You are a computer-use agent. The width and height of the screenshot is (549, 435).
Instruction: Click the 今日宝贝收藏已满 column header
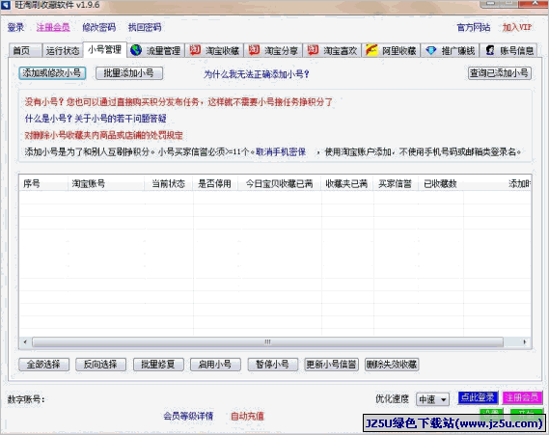[x=279, y=183]
